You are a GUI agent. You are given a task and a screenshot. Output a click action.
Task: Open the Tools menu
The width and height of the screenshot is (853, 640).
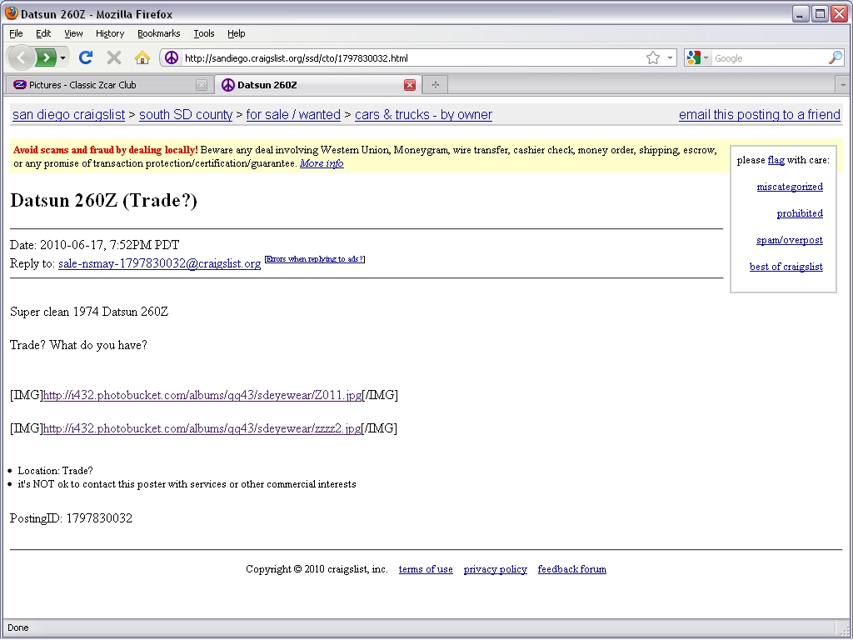tap(204, 33)
